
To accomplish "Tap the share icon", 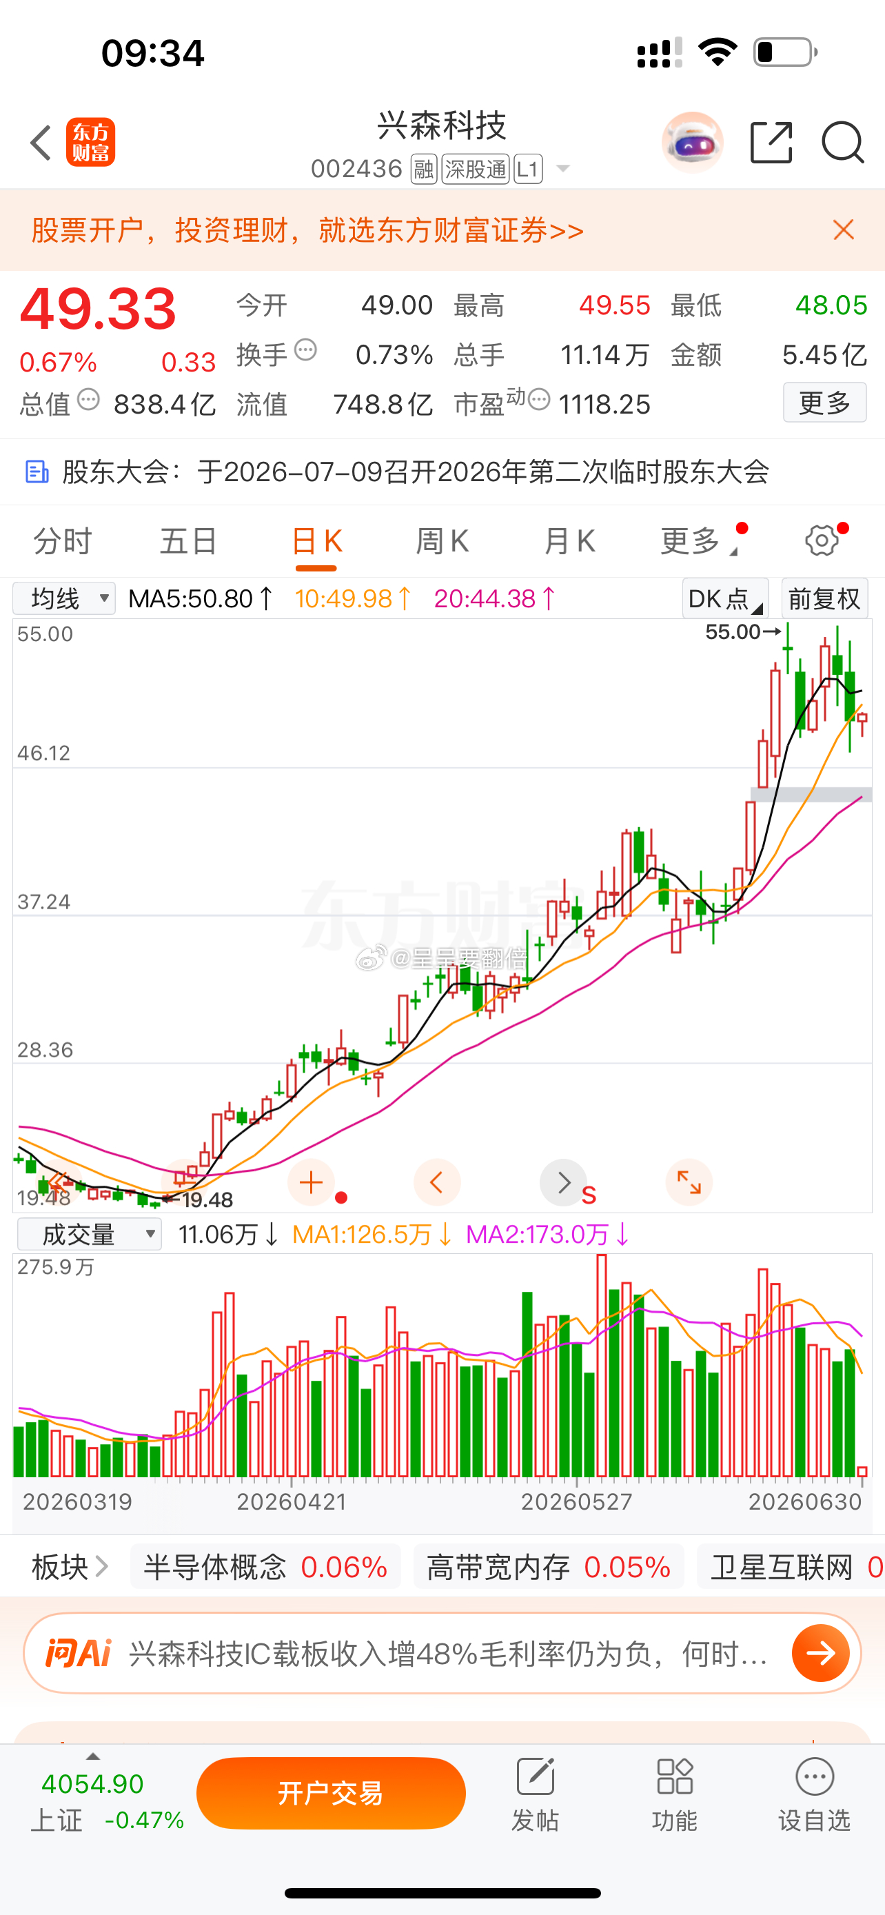I will click(x=771, y=142).
